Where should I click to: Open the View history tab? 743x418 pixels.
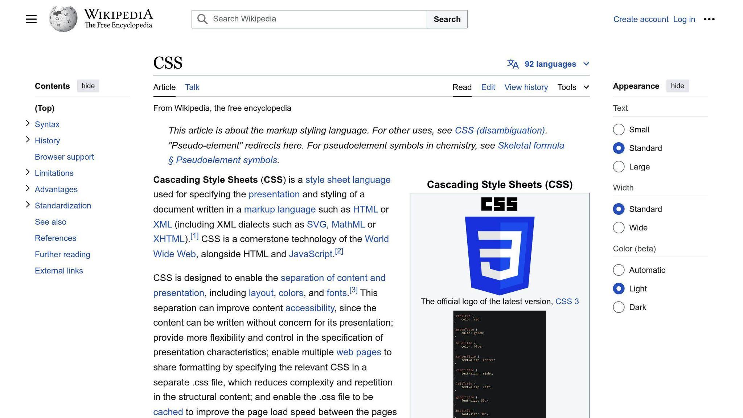(526, 87)
